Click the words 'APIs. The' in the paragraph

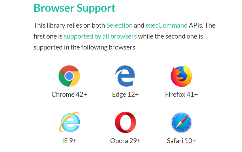pos(202,25)
